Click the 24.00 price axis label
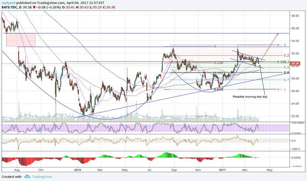The height and width of the screenshot is (181, 307). (295, 103)
